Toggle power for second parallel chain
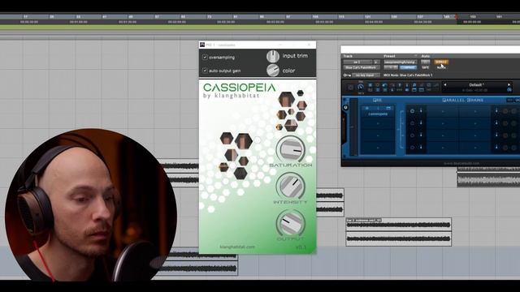The image size is (520, 292). (x=412, y=123)
